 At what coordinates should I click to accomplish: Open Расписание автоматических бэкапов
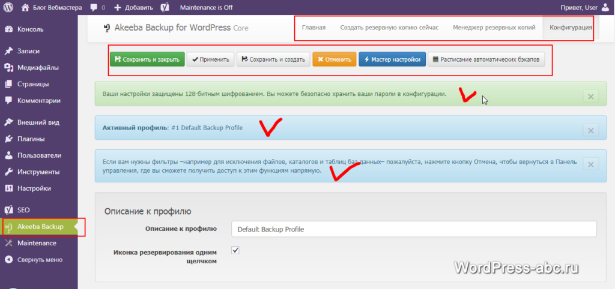486,59
